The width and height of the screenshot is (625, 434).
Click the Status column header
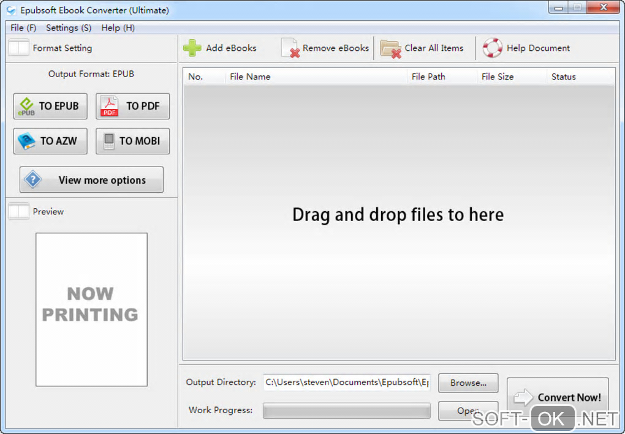click(x=581, y=77)
